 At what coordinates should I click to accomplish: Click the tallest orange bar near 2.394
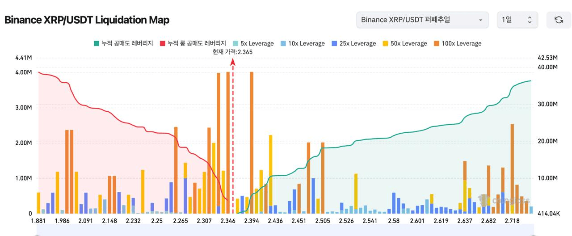[x=252, y=134]
